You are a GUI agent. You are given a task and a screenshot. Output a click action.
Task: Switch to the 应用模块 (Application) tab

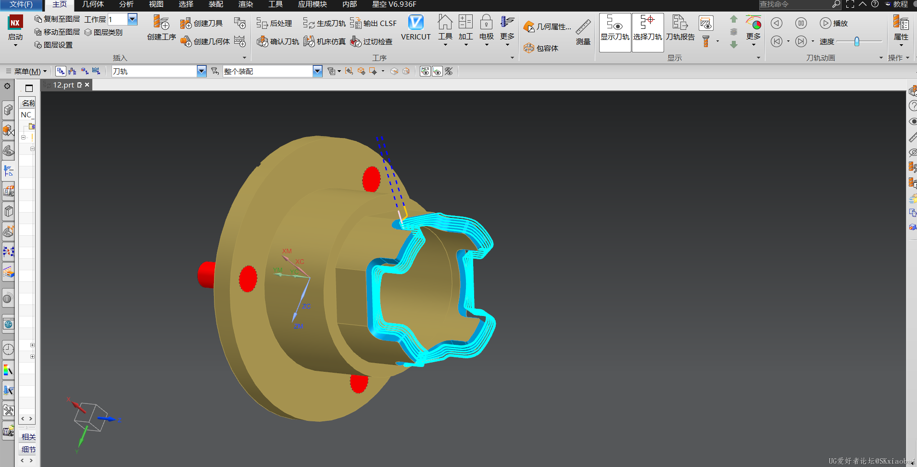313,4
